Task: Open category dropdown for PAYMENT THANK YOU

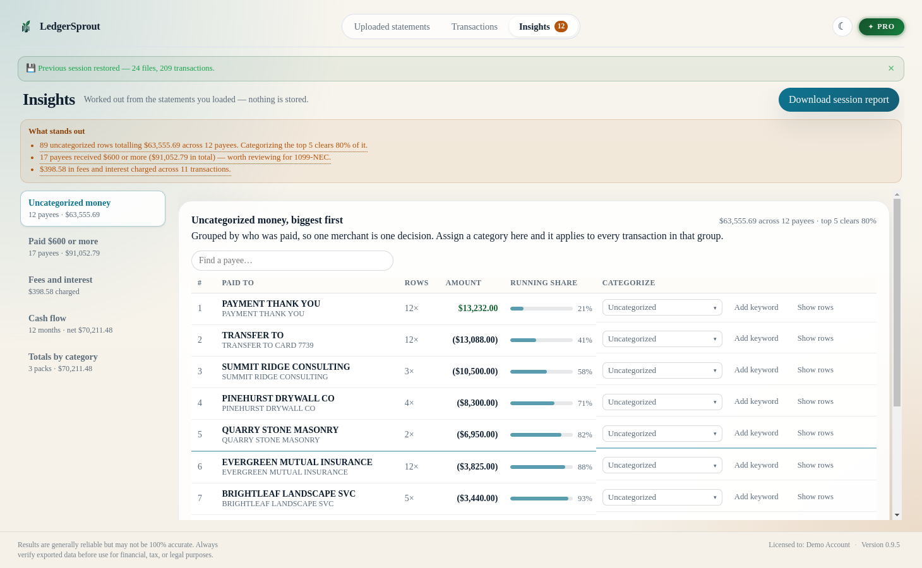Action: coord(662,307)
